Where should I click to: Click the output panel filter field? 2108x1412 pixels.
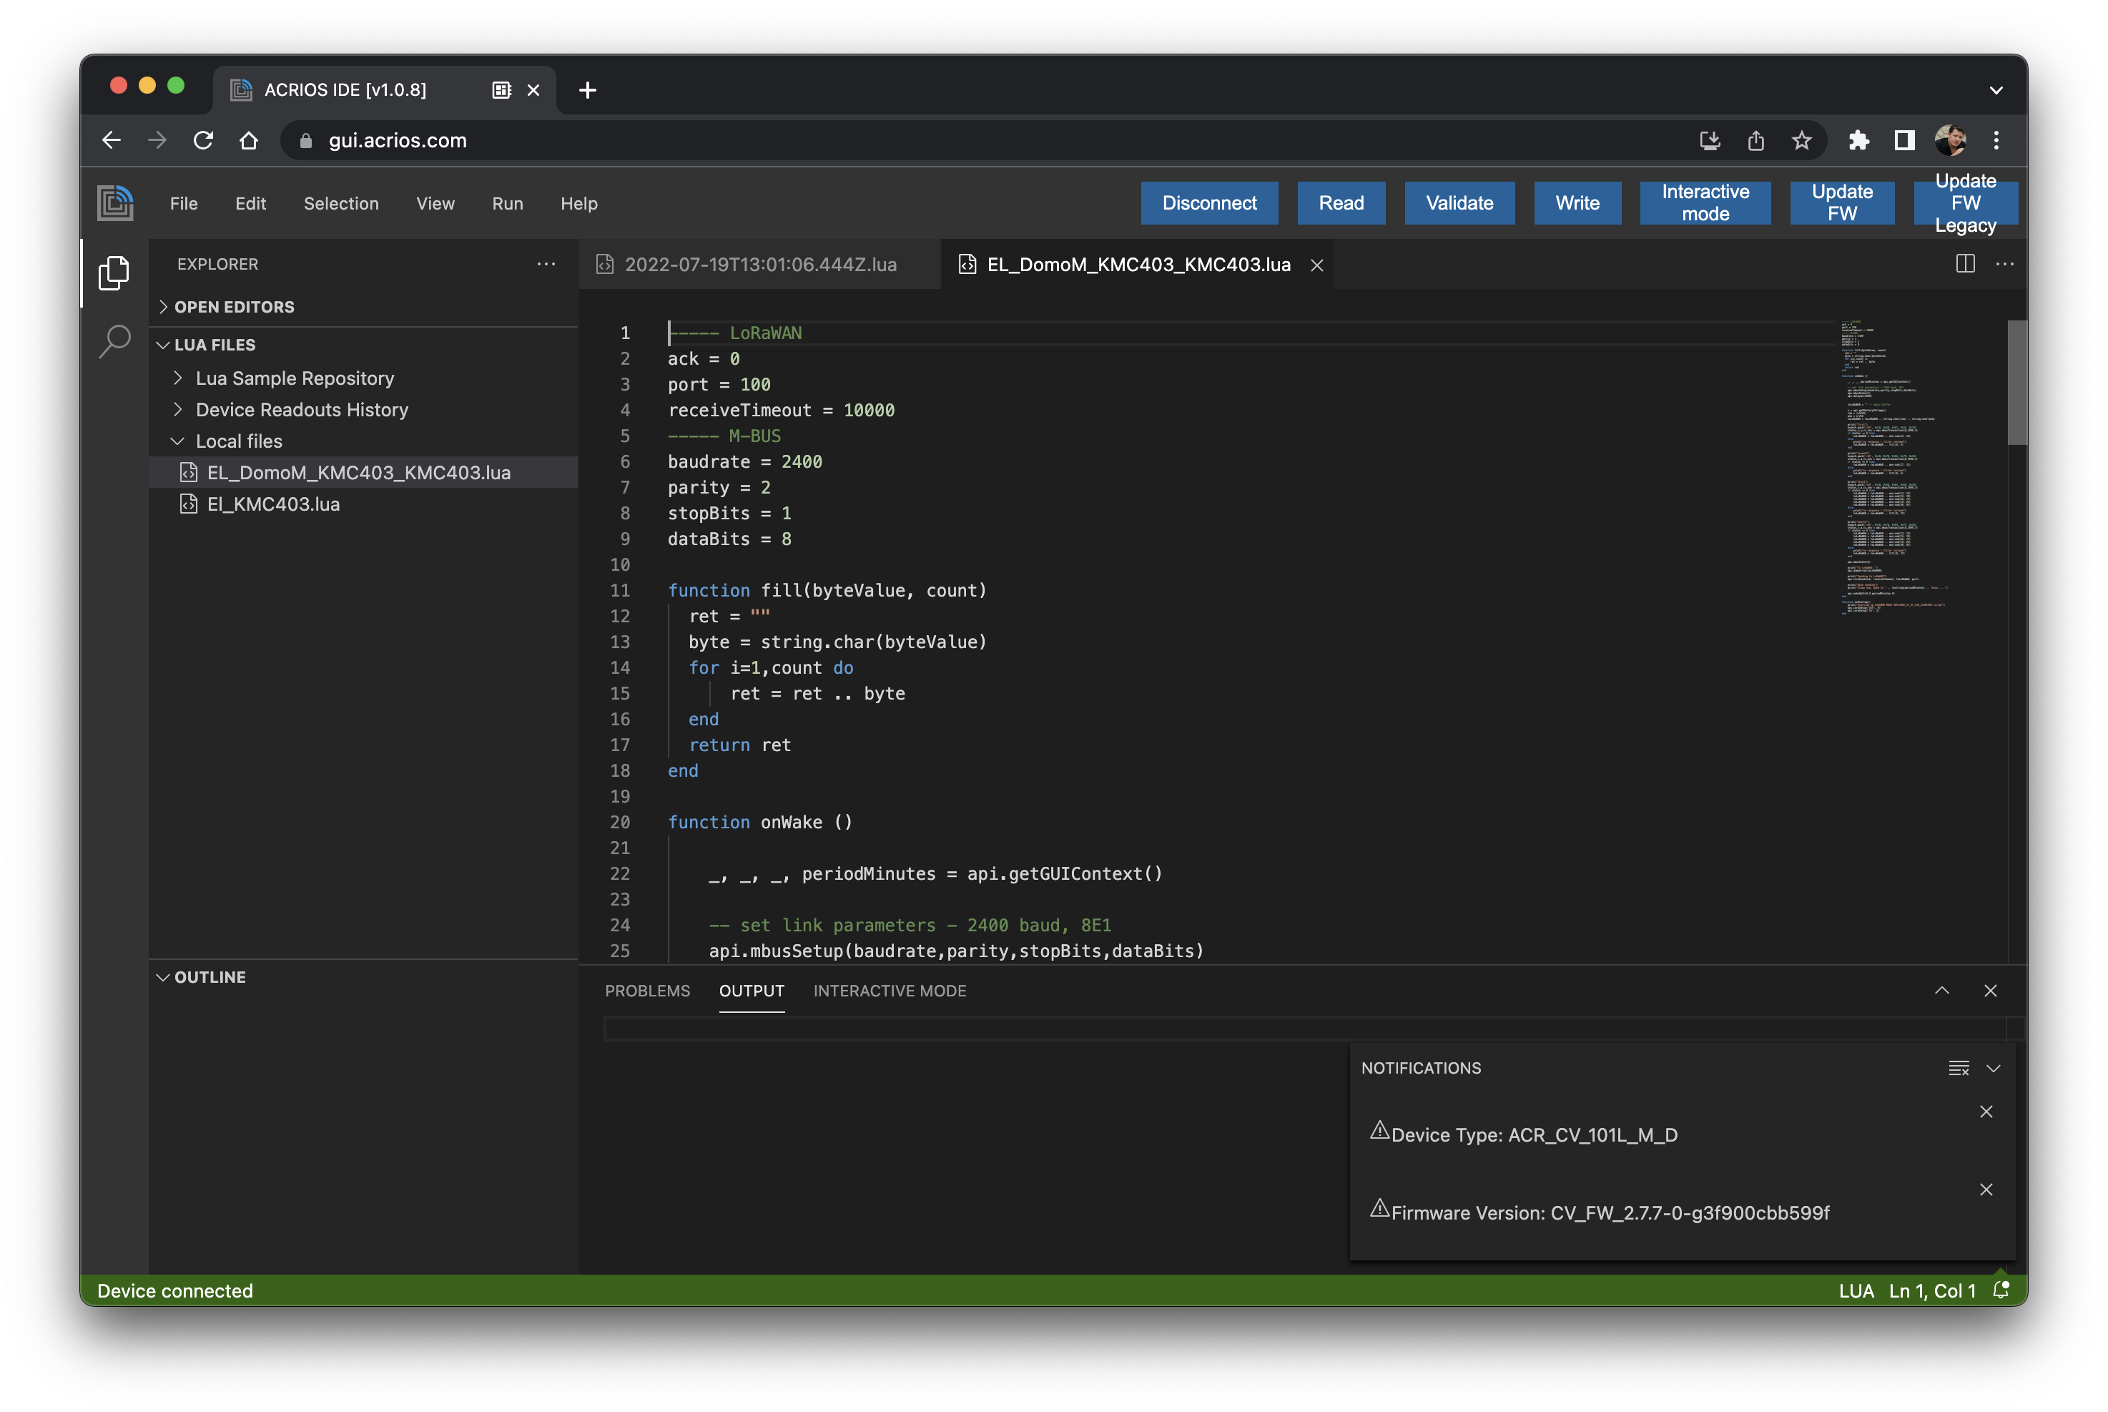tap(1305, 1029)
